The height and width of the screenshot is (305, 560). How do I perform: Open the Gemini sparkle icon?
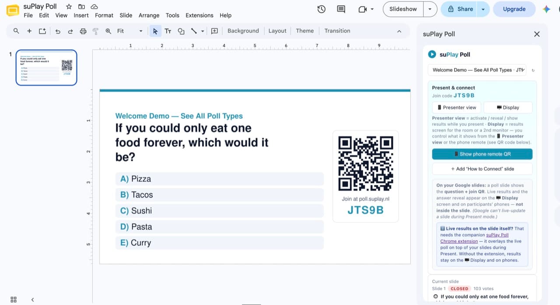pyautogui.click(x=546, y=9)
